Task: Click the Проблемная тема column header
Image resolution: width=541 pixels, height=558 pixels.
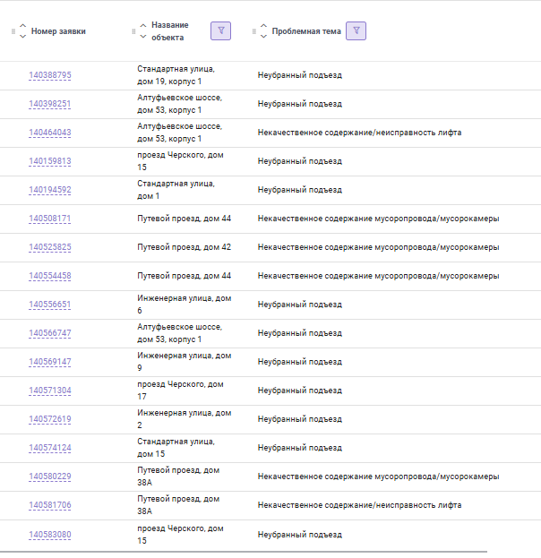Action: 306,31
